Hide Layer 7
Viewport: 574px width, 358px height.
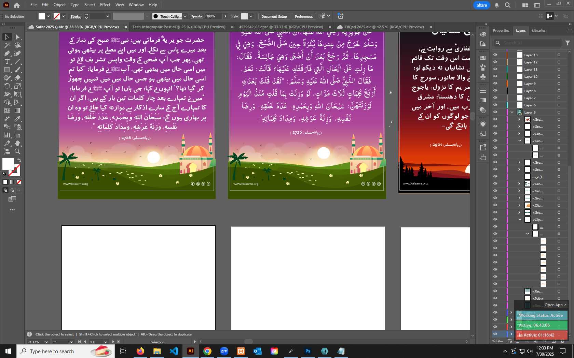pyautogui.click(x=495, y=98)
